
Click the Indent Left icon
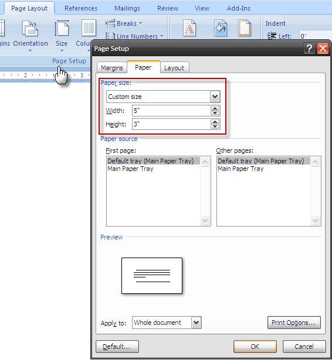(272, 36)
